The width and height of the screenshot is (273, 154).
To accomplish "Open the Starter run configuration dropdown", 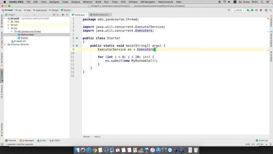I will tap(239, 10).
